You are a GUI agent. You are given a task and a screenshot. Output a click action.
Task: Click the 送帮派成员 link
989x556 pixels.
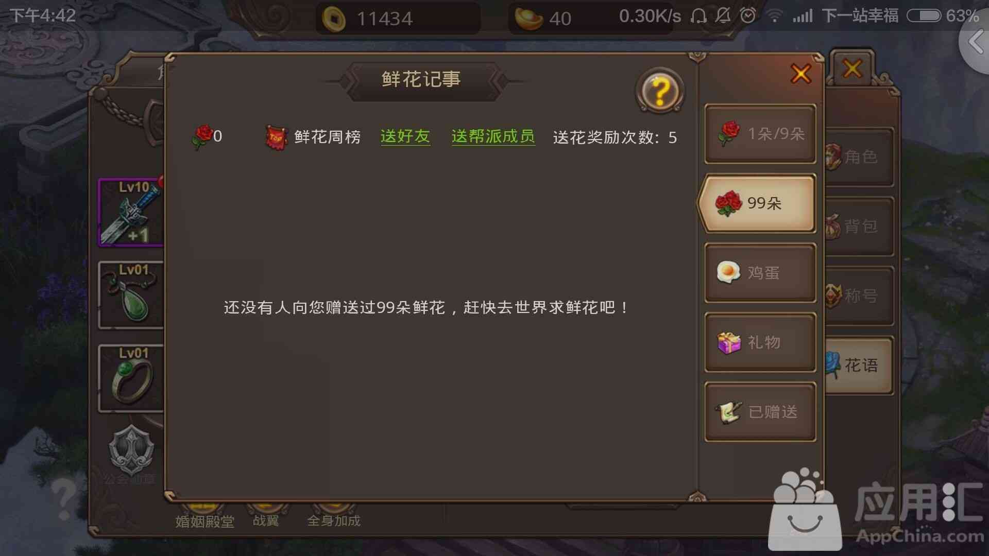(493, 136)
